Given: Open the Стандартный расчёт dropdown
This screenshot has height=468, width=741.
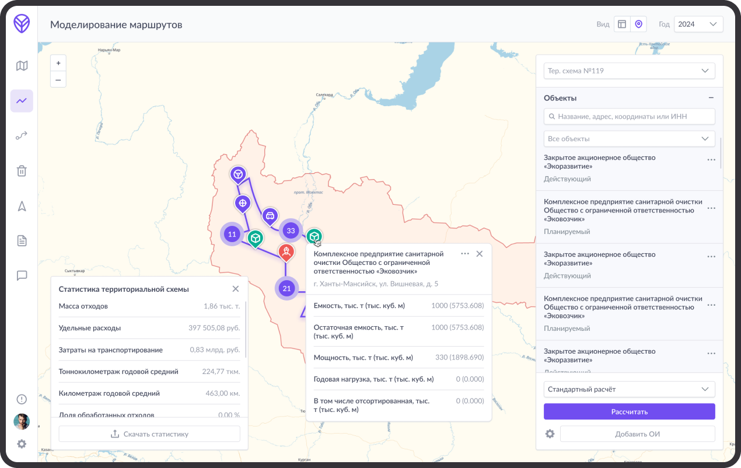Looking at the screenshot, I should [x=630, y=389].
